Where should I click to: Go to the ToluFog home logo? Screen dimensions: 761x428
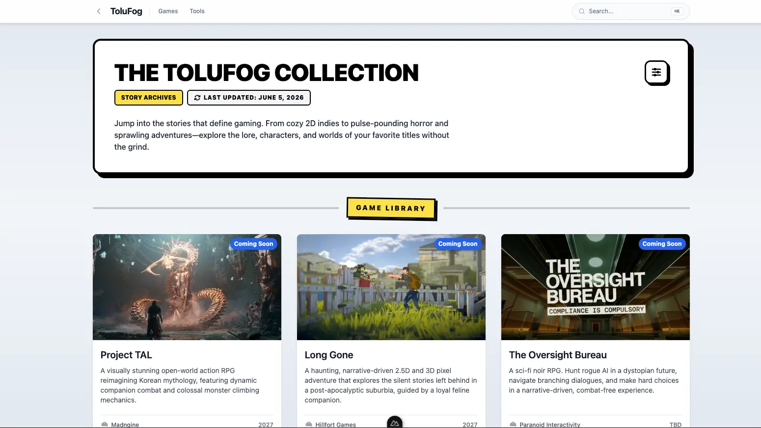tap(126, 11)
